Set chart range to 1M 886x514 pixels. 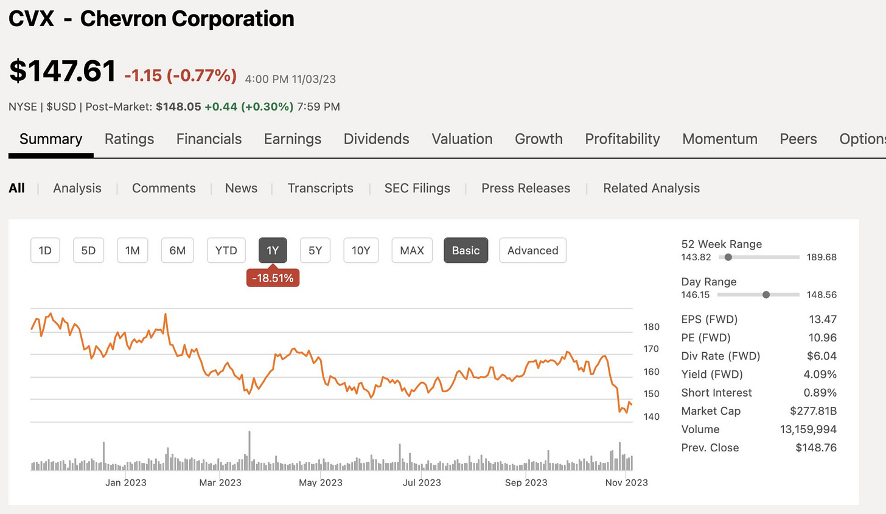click(x=133, y=251)
